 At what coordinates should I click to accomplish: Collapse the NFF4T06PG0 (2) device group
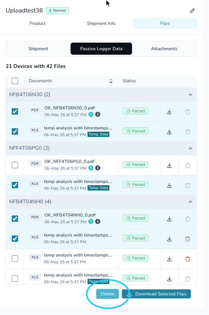click(190, 148)
